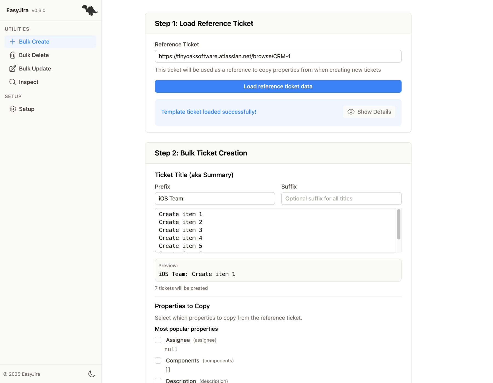Enable the Assignee property checkbox

tap(158, 340)
